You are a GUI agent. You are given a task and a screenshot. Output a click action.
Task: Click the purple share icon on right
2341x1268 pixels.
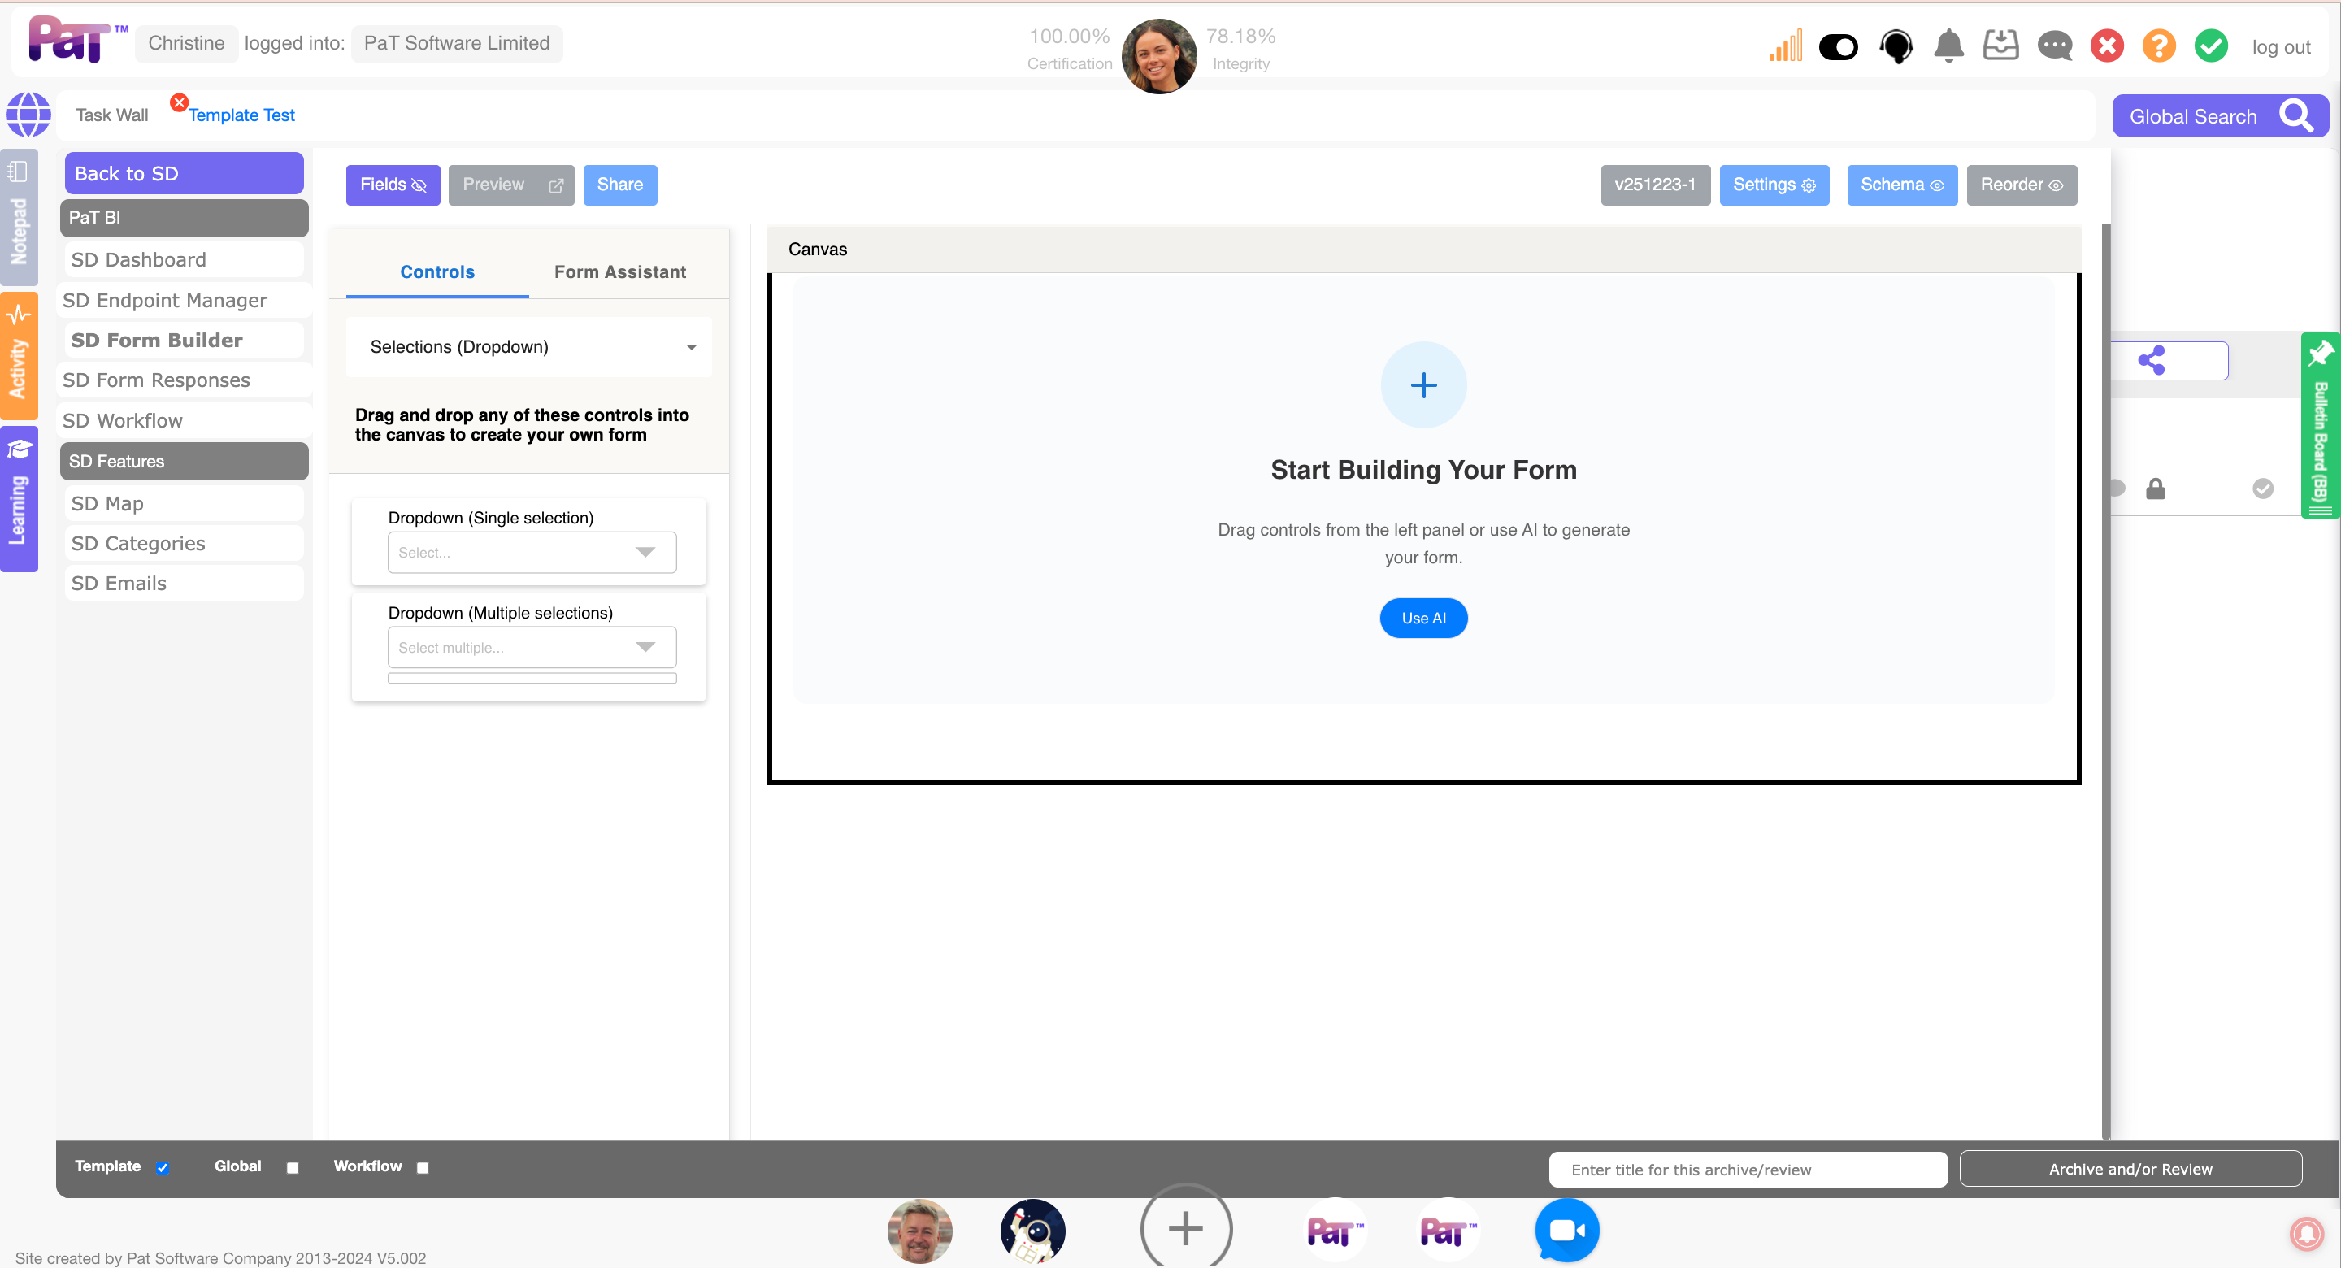pos(2151,360)
